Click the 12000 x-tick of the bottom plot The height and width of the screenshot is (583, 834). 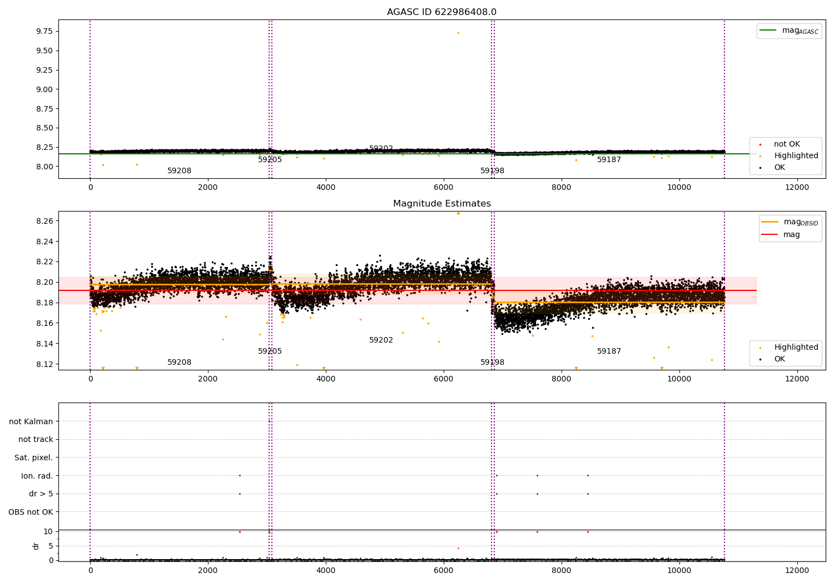click(x=797, y=570)
